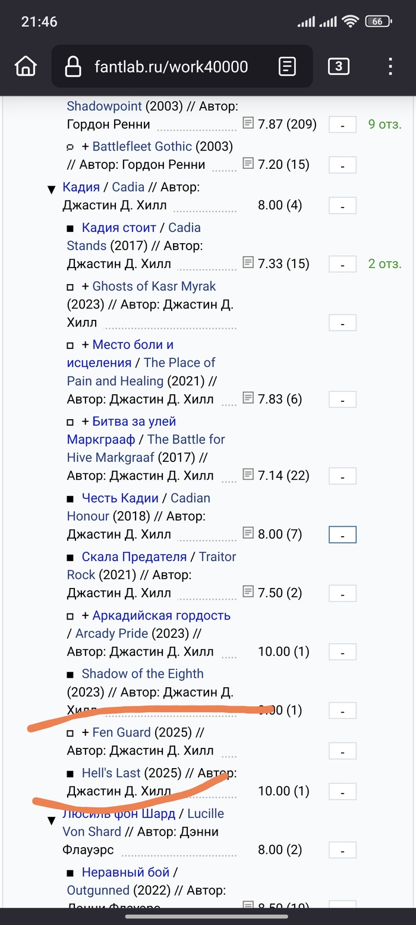Tap the browser Home icon
This screenshot has height=925, width=416.
(x=26, y=67)
